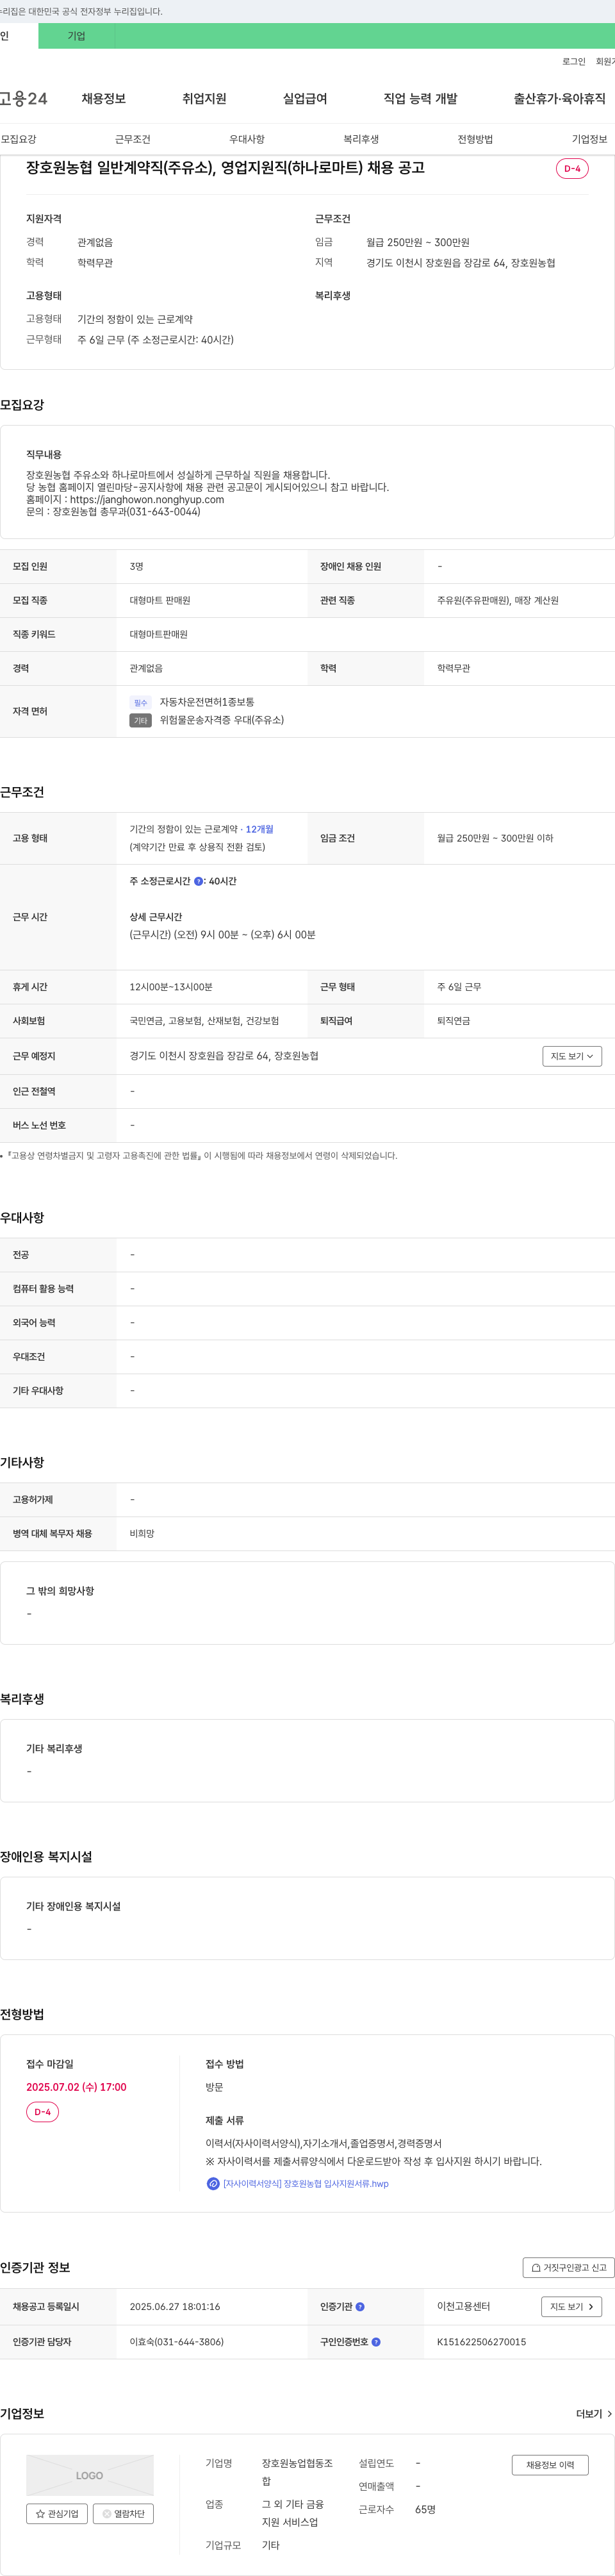Click the D-4 badge beside the title

[572, 169]
